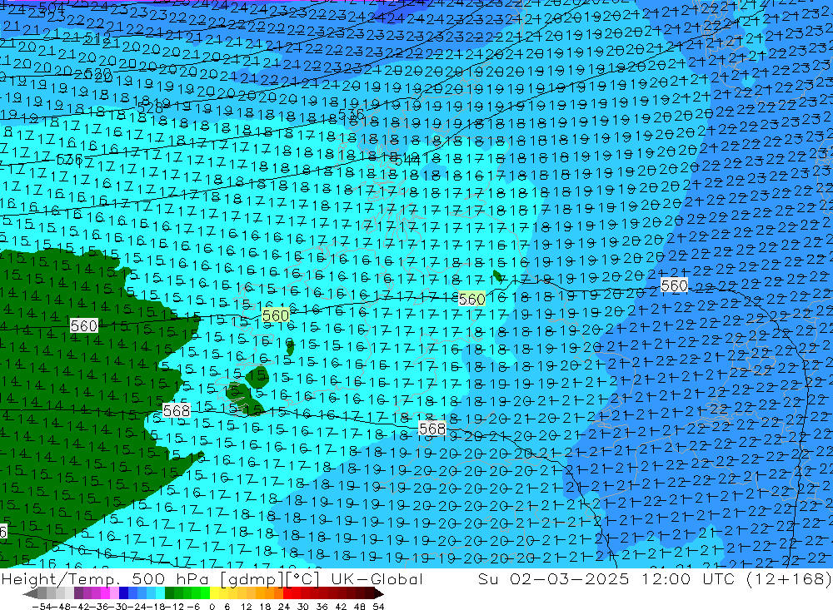Click the '[°C]' unit text
Viewport: 833px width, 610px height.
[x=302, y=578]
